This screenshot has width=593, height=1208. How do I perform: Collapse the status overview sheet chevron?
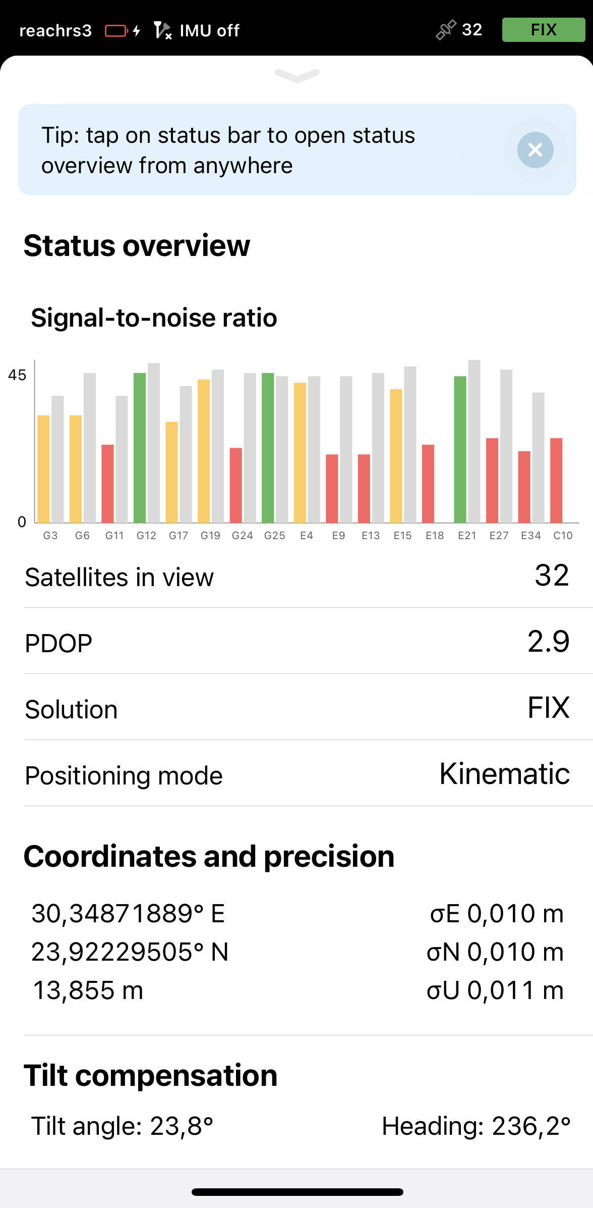[x=297, y=75]
